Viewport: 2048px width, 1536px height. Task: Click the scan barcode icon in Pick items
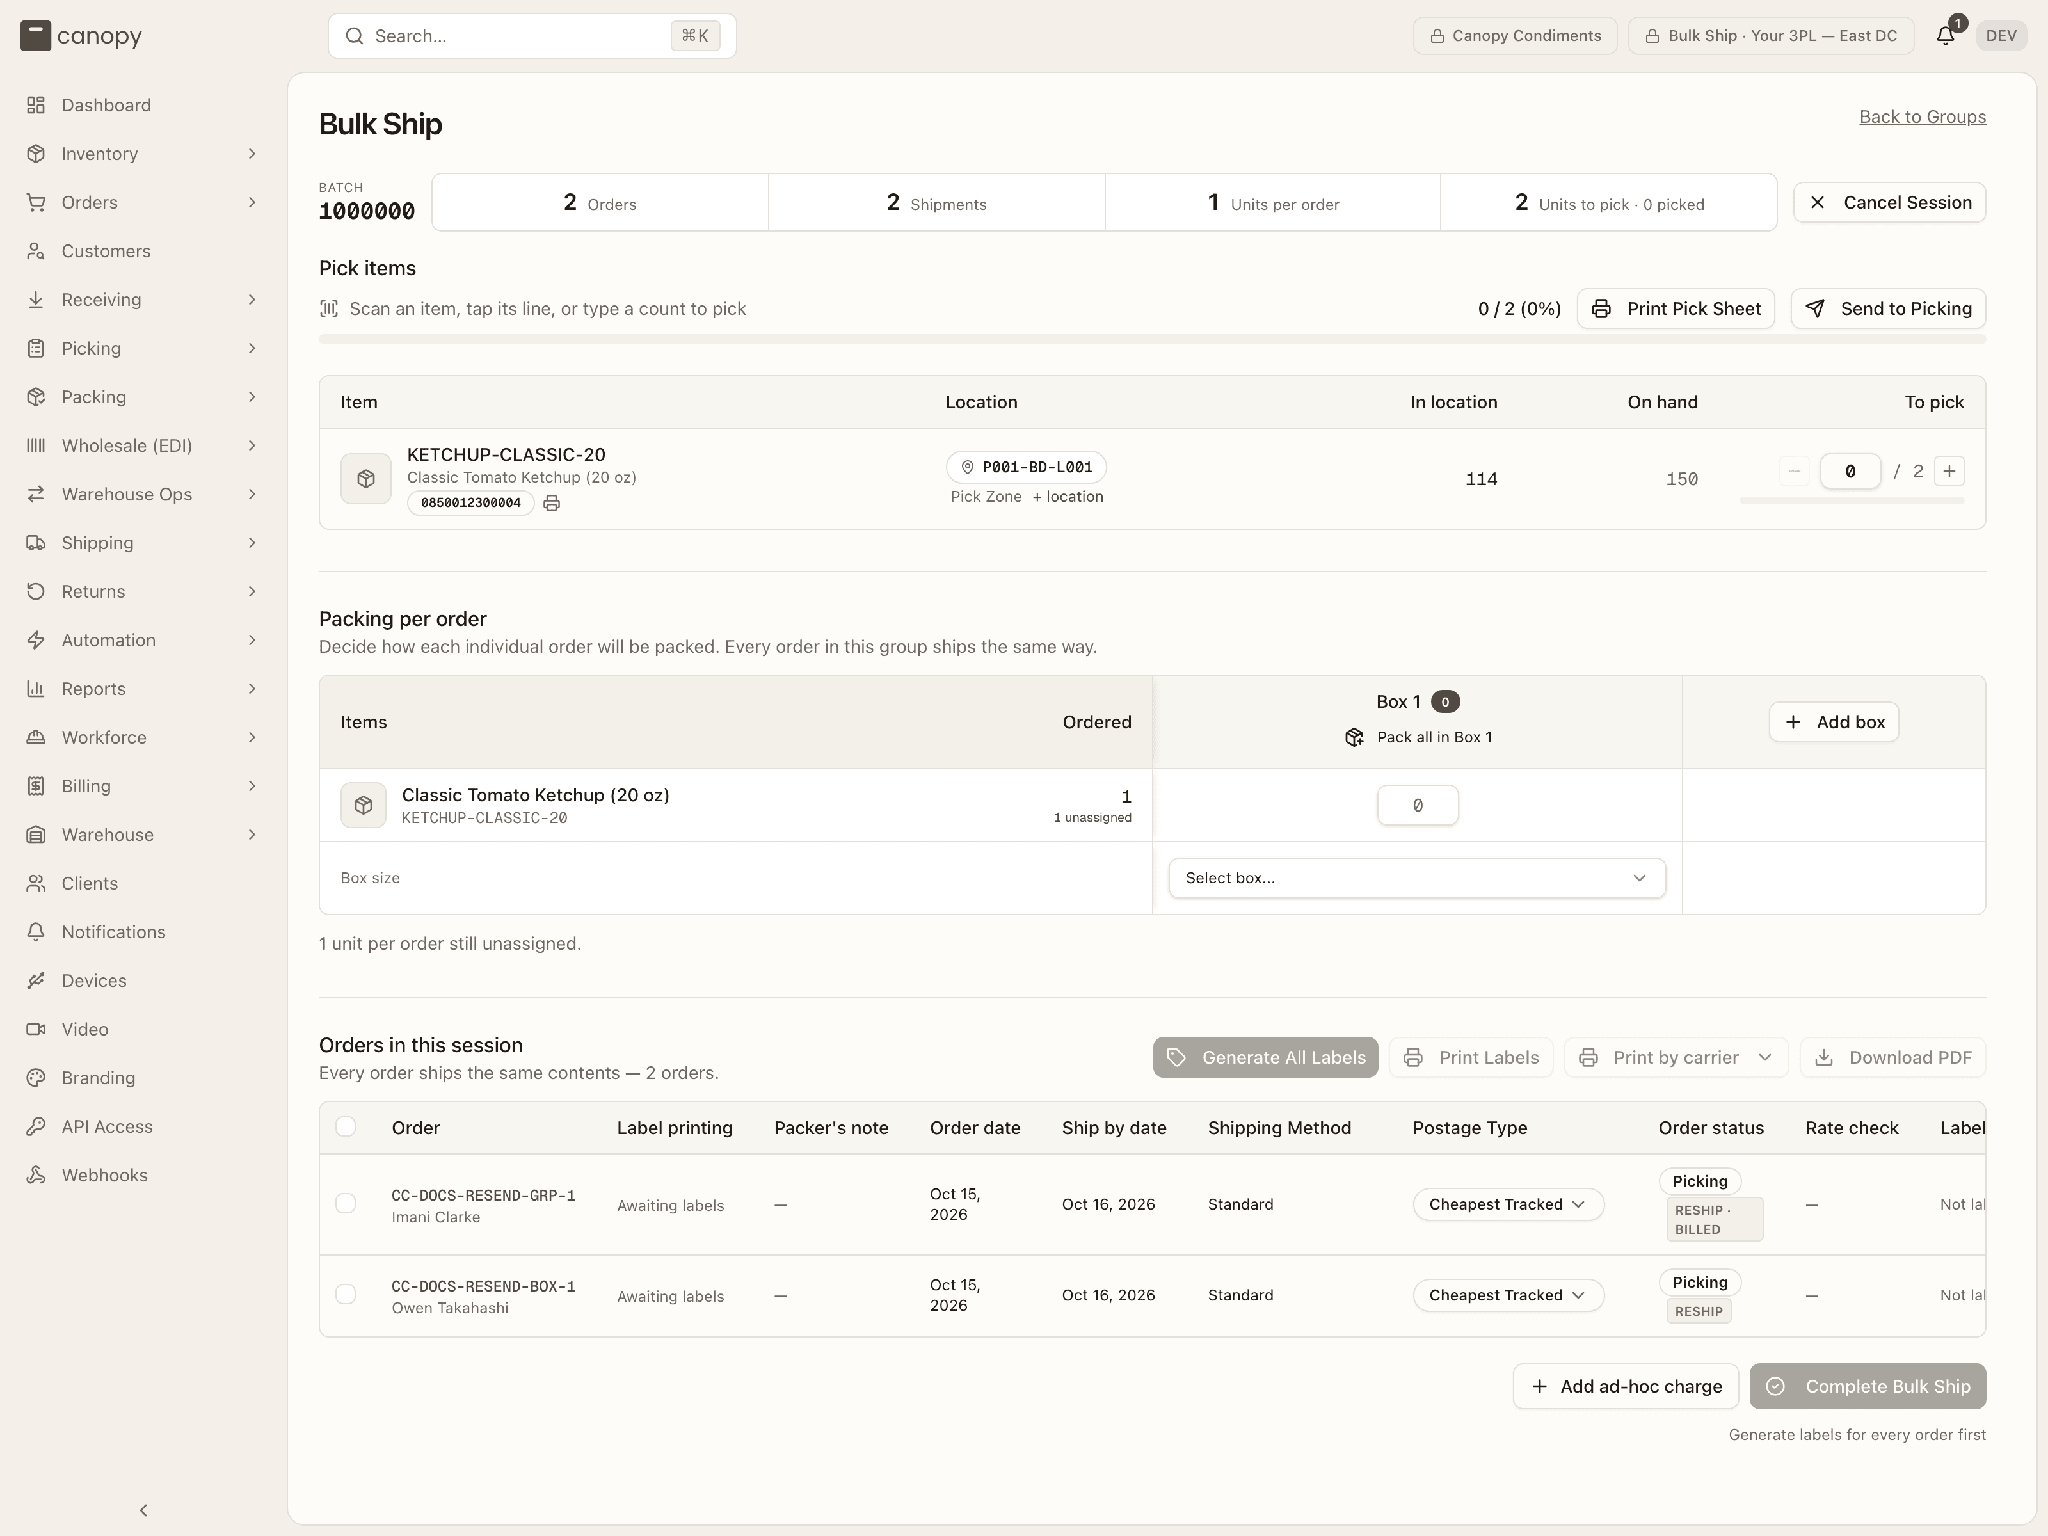pos(329,308)
